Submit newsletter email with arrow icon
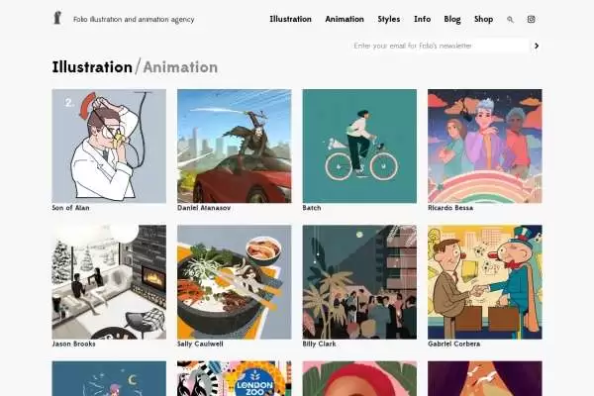This screenshot has height=396, width=594. pyautogui.click(x=537, y=46)
